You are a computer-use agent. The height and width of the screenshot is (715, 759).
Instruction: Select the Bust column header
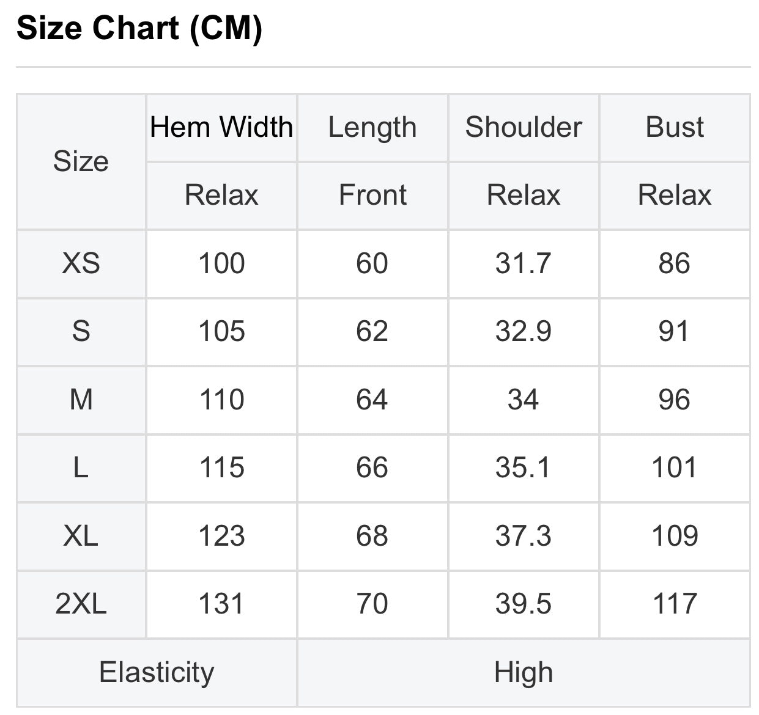click(675, 127)
